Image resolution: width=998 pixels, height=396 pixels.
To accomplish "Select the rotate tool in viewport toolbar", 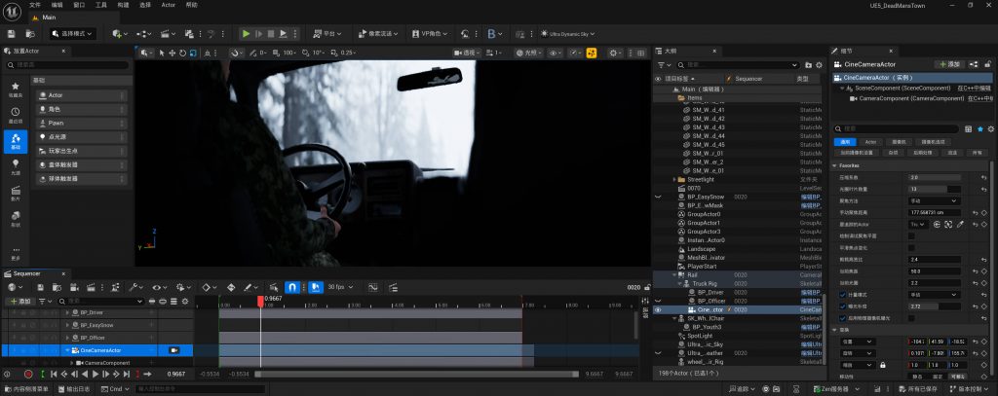I will [x=184, y=53].
